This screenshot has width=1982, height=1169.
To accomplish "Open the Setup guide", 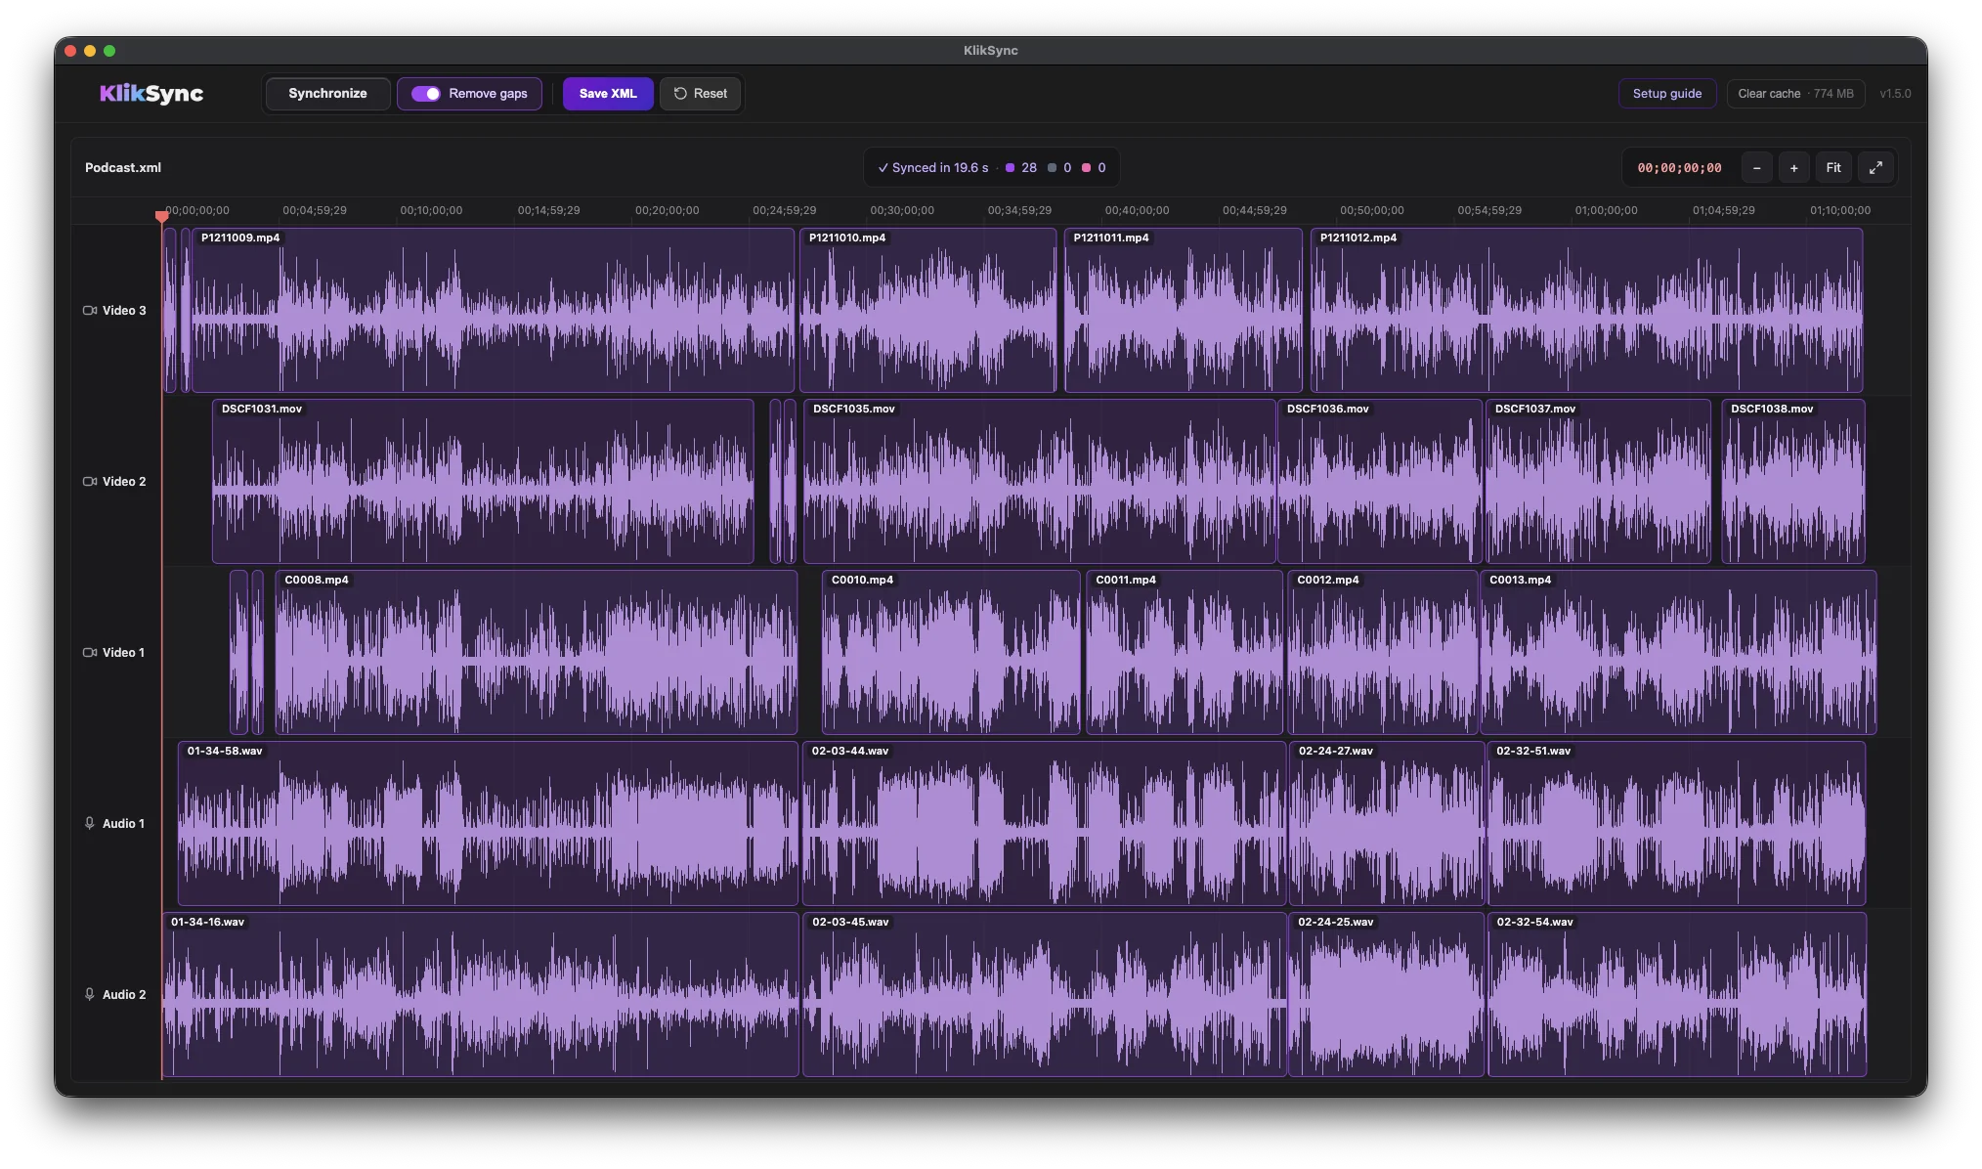I will (x=1667, y=94).
